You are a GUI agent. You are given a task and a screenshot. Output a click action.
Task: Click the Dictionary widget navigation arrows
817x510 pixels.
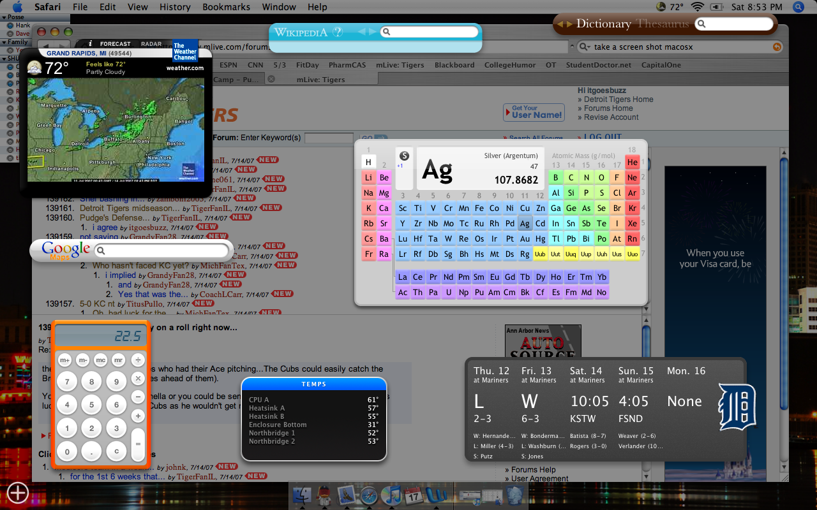pyautogui.click(x=564, y=24)
